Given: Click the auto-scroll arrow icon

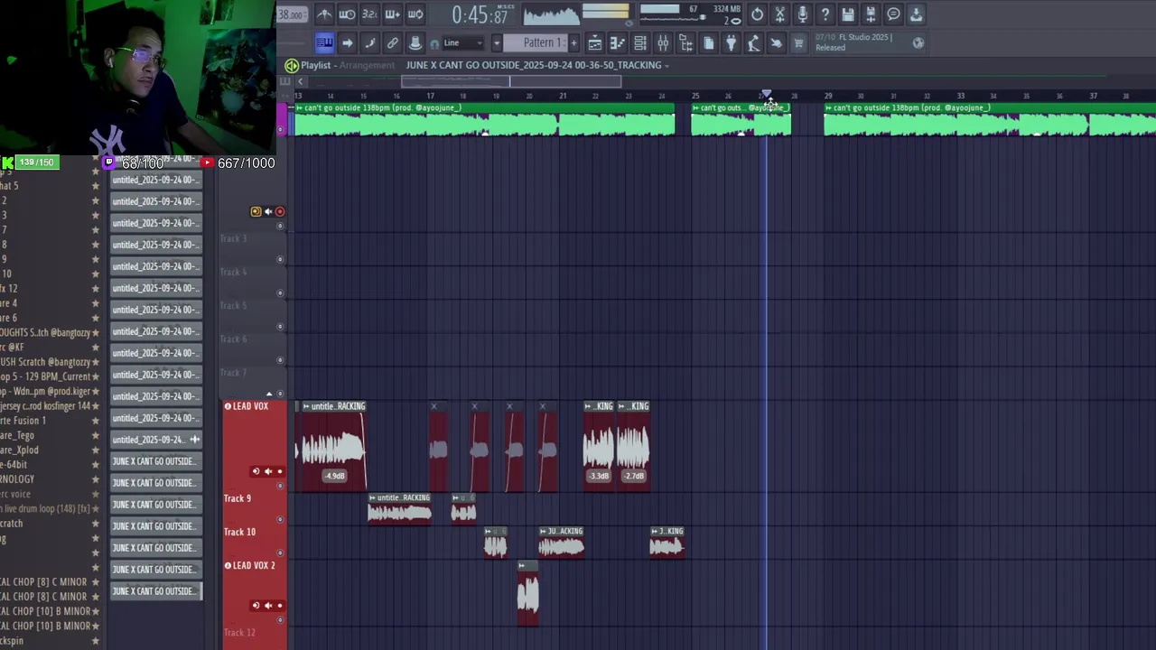Looking at the screenshot, I should (347, 42).
